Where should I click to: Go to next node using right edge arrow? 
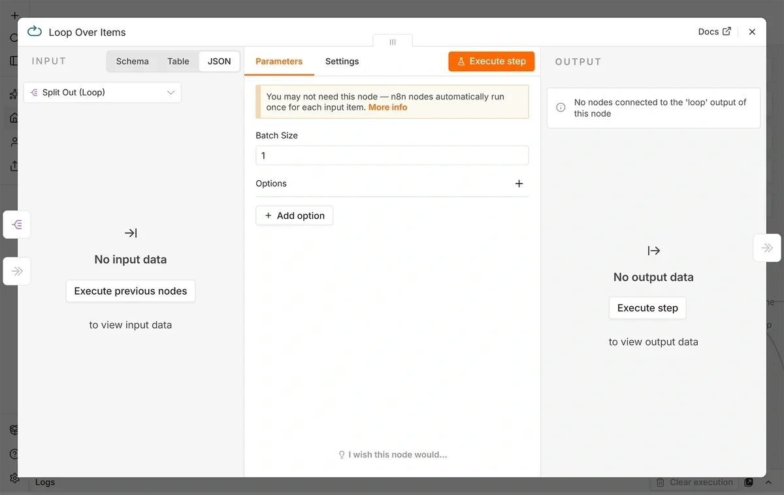coord(767,248)
